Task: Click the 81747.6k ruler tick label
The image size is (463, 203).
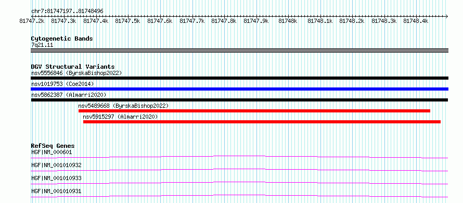Action: (160, 21)
